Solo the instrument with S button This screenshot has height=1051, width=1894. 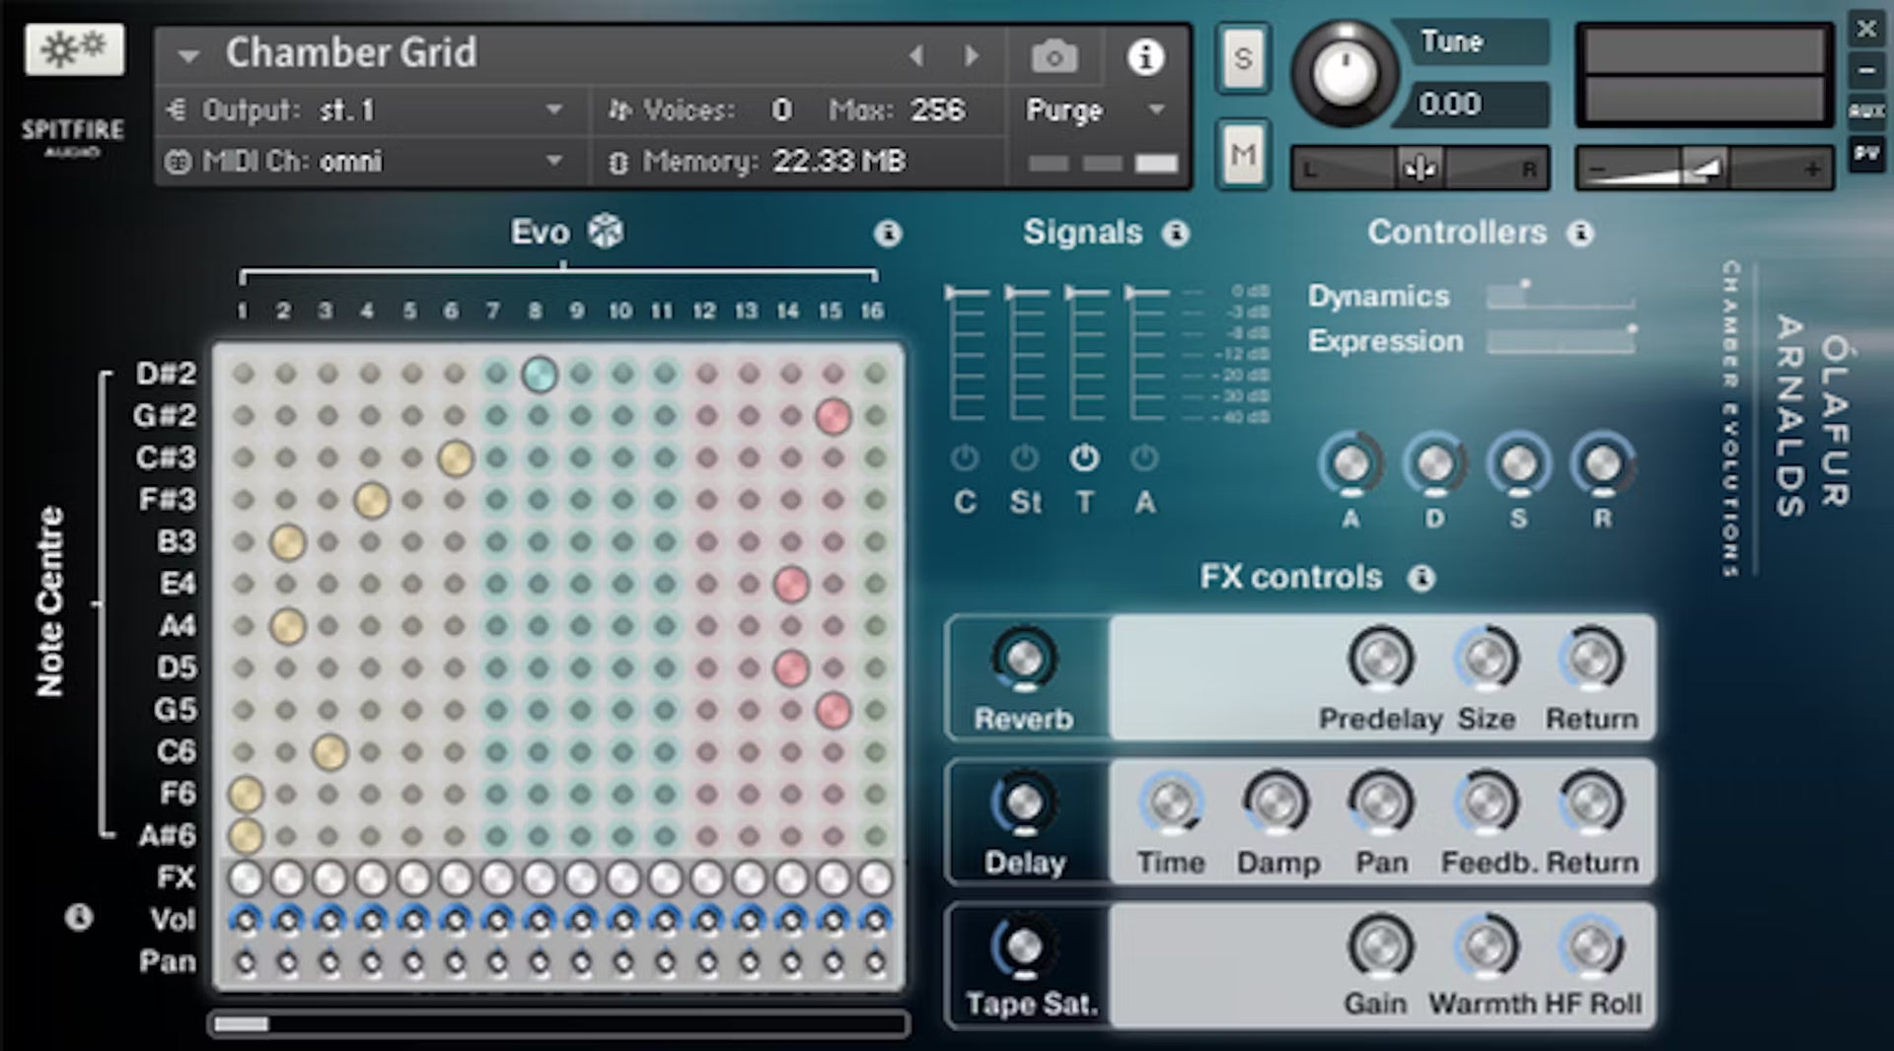pyautogui.click(x=1242, y=59)
